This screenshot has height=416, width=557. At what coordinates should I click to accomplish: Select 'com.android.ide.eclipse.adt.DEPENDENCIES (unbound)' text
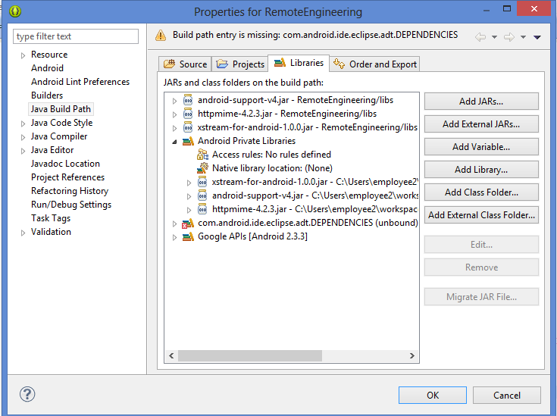308,223
